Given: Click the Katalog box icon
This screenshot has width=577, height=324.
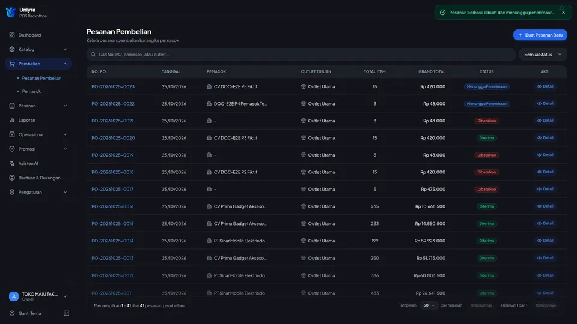Looking at the screenshot, I should [12, 49].
